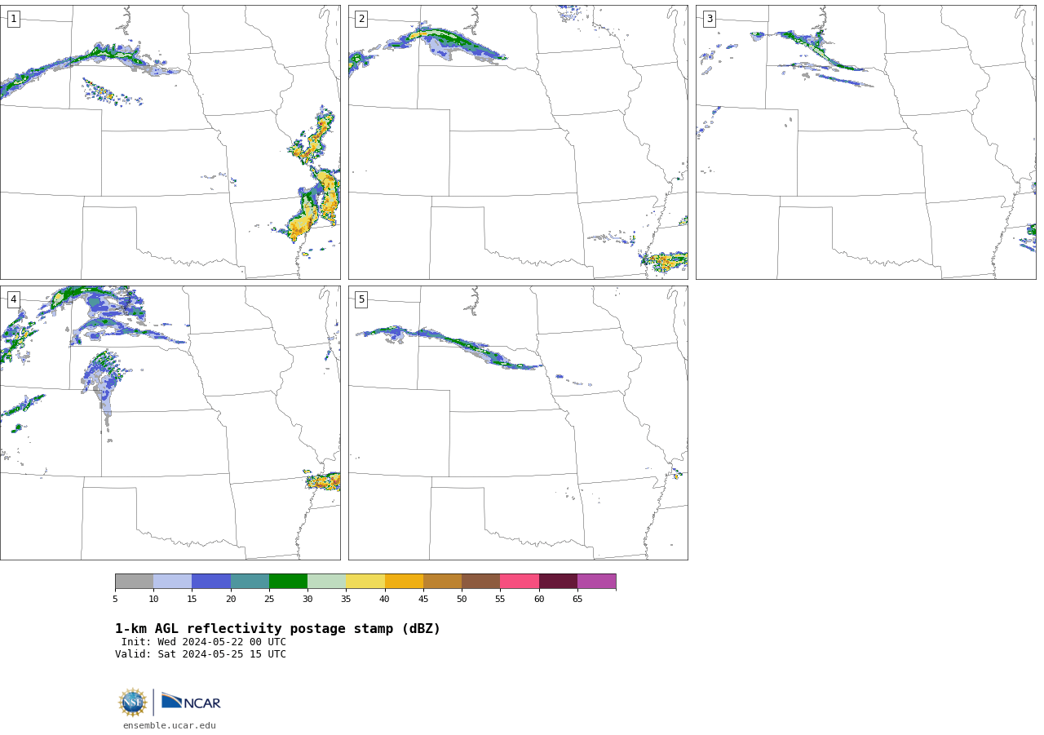Click the ensemble.ucar.edu text
The height and width of the screenshot is (735, 1044).
[170, 725]
